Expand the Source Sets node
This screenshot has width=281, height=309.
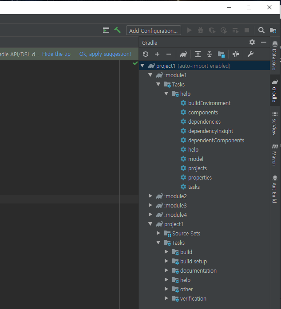coord(158,233)
